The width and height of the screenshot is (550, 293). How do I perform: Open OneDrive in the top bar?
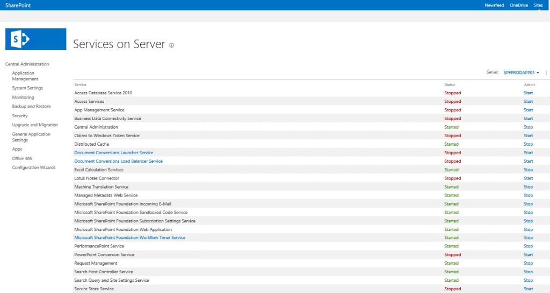(518, 5)
